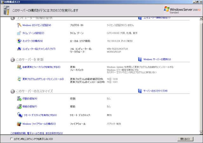This screenshot has width=203, height=143.
Task: Click the scrollbar down arrow
Action: (201, 133)
